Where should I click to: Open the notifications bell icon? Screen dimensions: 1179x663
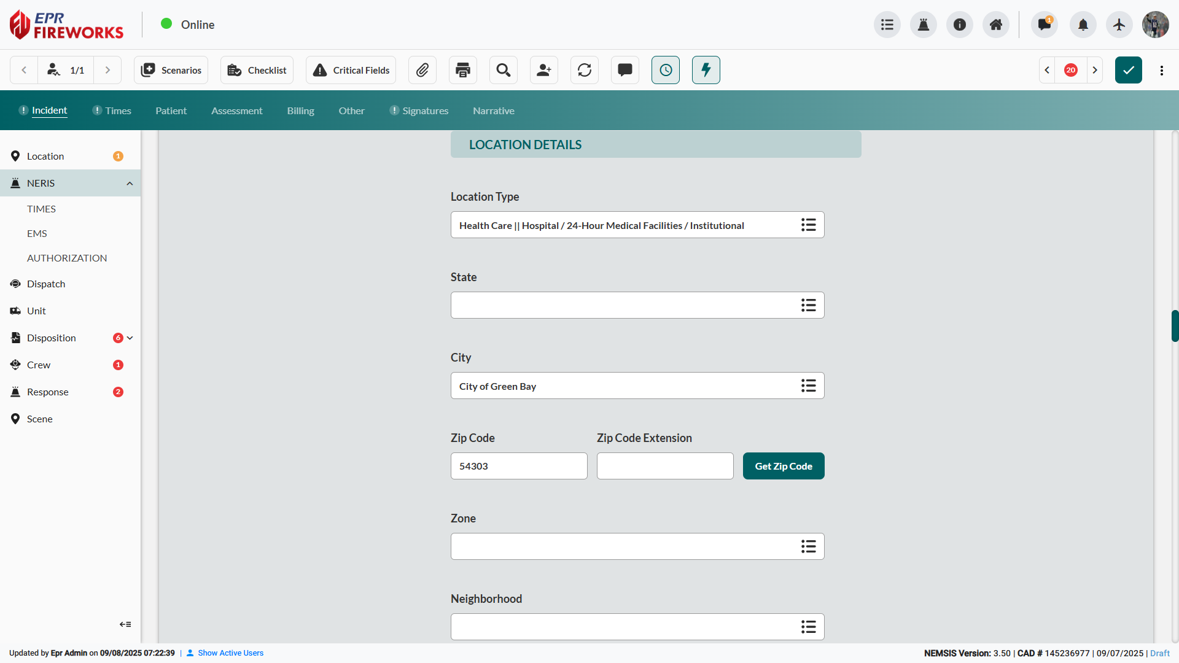coord(1083,25)
